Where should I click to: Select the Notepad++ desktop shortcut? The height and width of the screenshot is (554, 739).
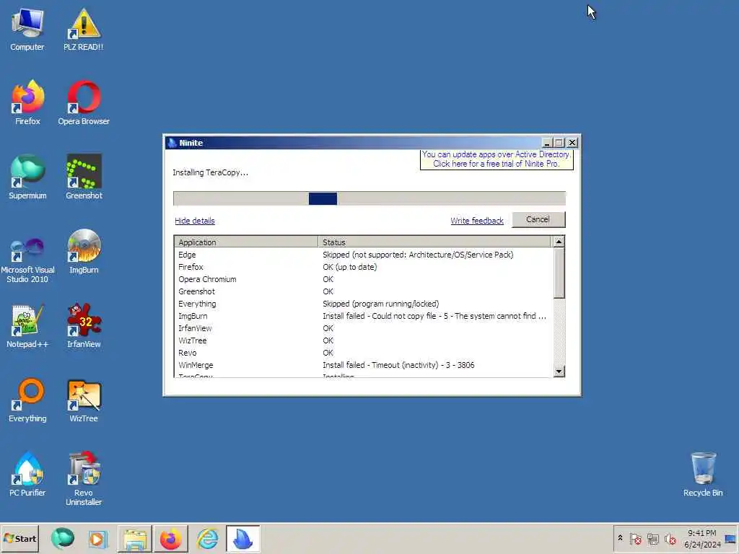(x=27, y=326)
